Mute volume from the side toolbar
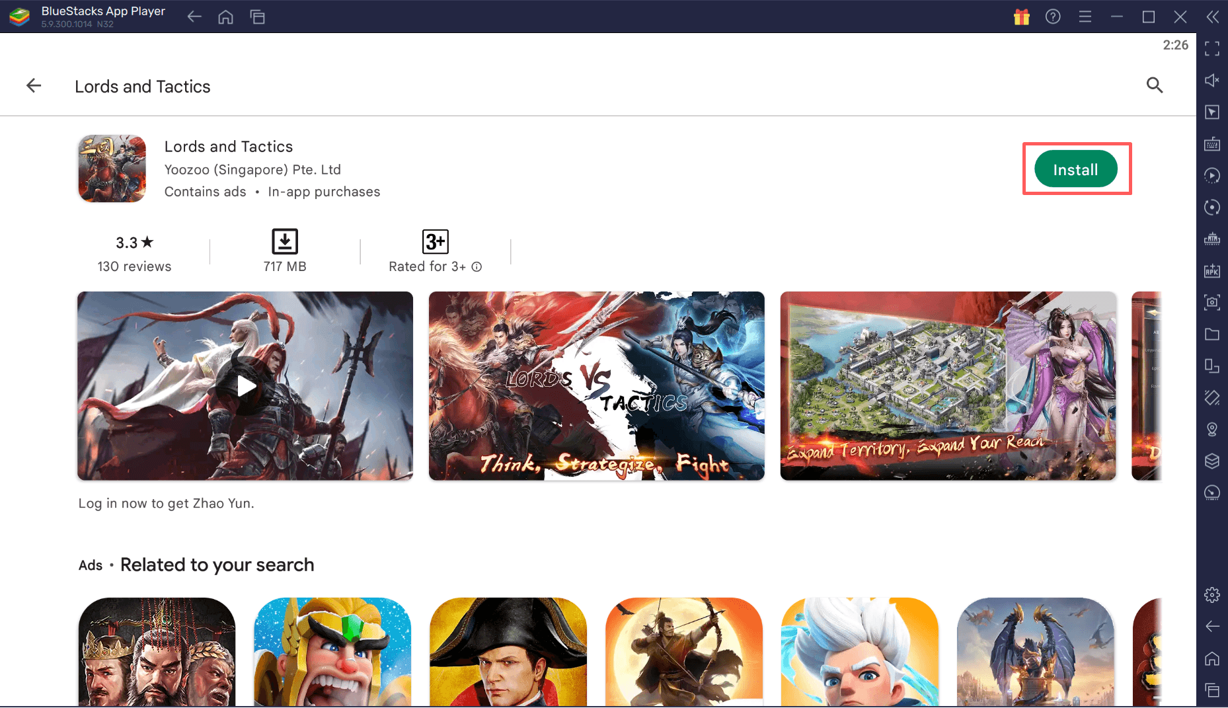1228x708 pixels. pos(1212,80)
